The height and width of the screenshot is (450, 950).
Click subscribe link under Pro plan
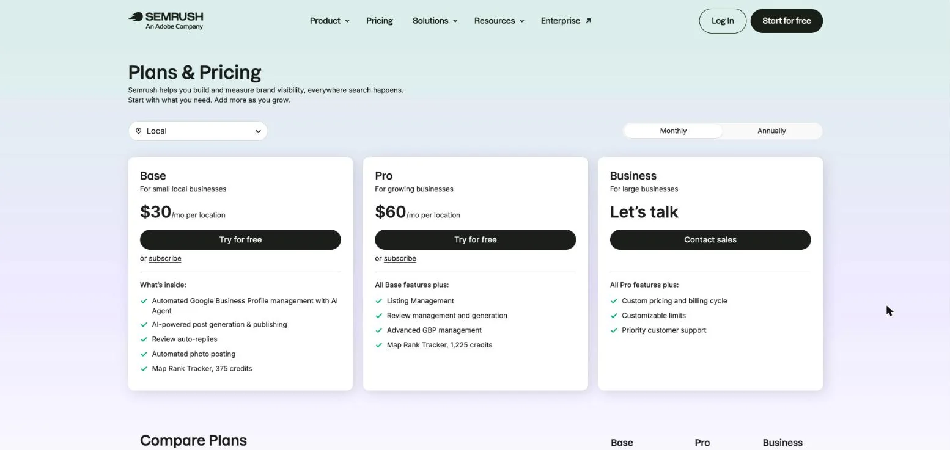[x=400, y=259]
